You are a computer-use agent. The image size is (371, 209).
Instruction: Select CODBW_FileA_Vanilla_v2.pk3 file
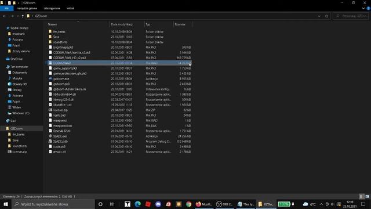[x=72, y=52]
